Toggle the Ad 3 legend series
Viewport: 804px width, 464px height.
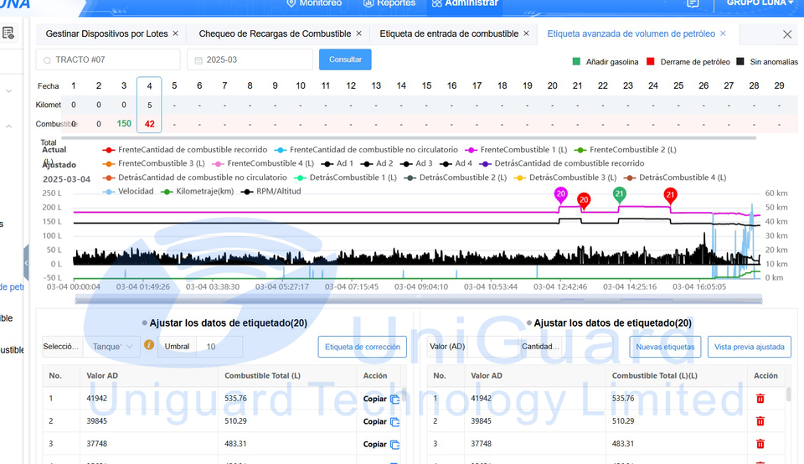[416, 163]
